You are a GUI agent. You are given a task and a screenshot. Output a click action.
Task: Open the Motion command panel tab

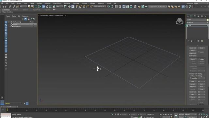[x=198, y=16]
